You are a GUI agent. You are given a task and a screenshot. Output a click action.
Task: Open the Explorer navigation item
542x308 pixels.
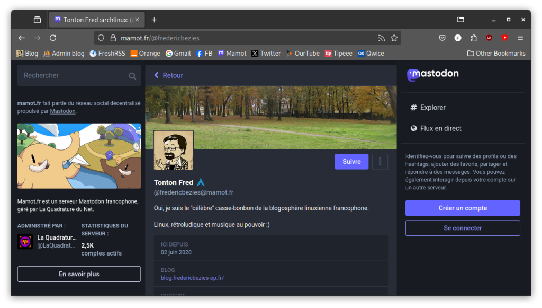(428, 108)
